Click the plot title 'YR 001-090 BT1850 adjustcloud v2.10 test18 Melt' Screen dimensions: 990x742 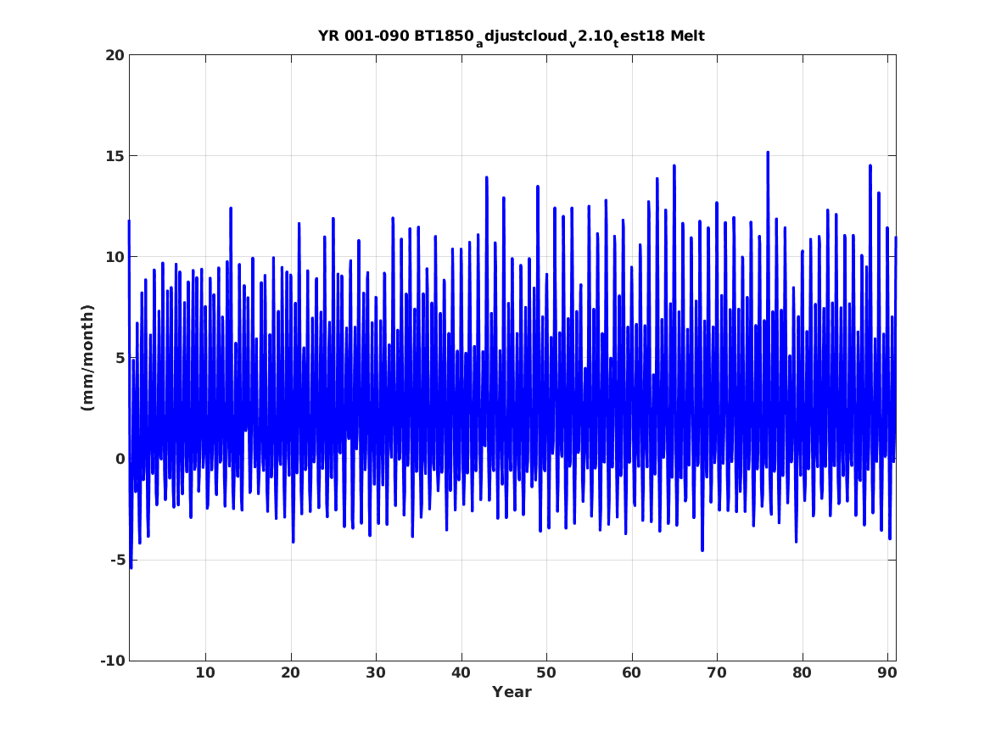pos(512,37)
